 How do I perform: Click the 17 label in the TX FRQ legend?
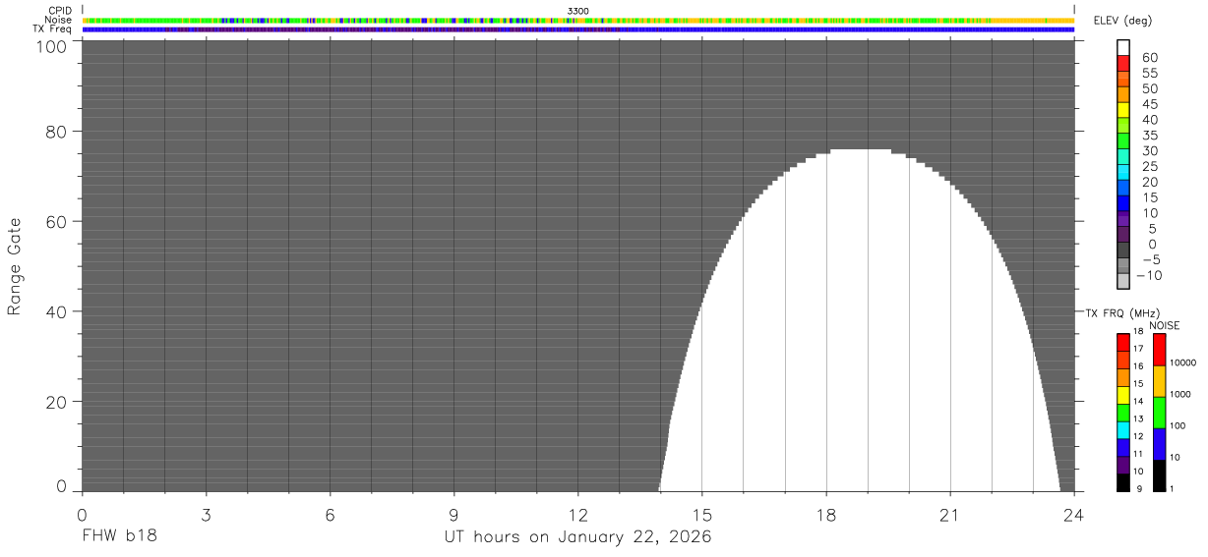coord(1137,349)
